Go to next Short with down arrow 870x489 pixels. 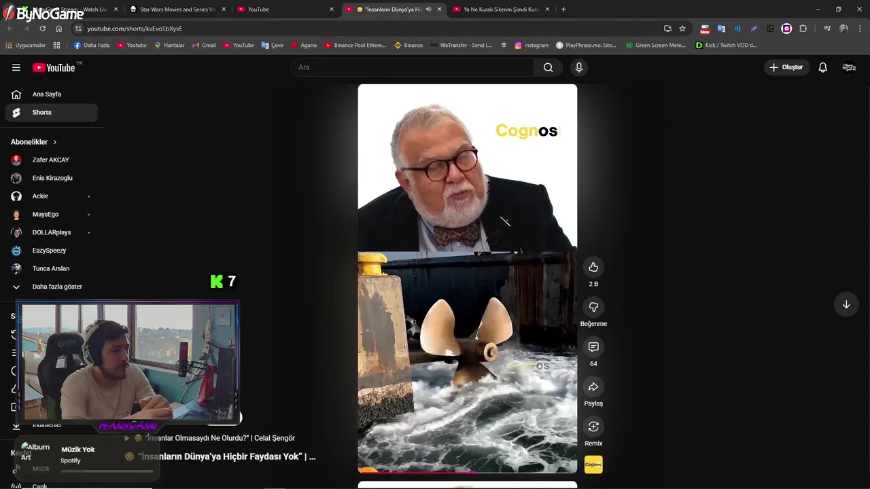846,304
